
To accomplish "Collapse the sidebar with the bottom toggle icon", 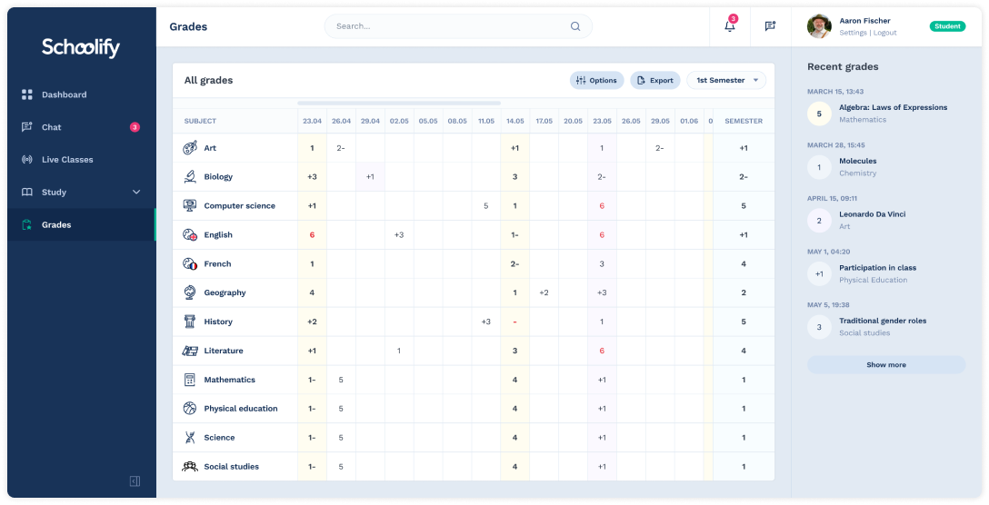I will (135, 481).
